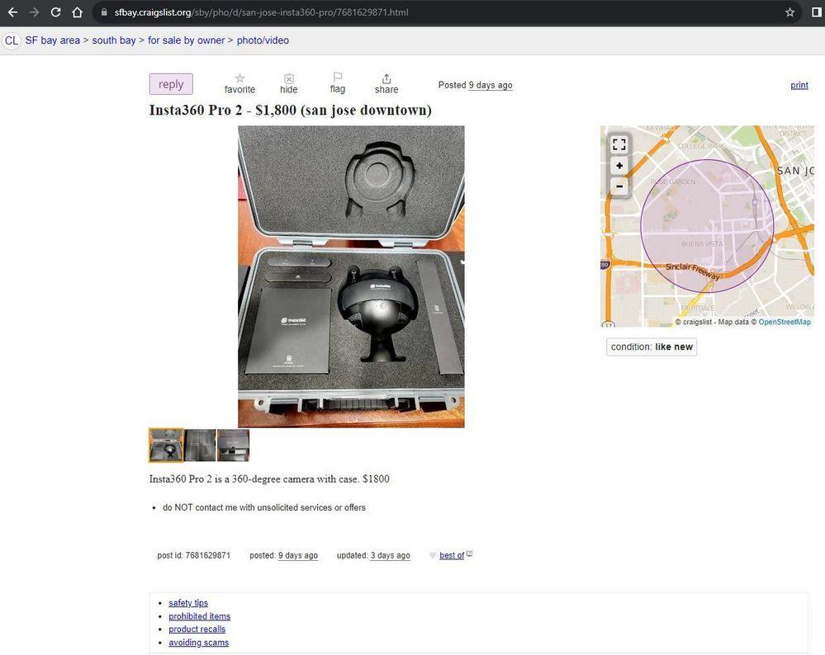This screenshot has height=655, width=825.
Task: Click the posted 9 days ago footer date
Action: tap(298, 556)
